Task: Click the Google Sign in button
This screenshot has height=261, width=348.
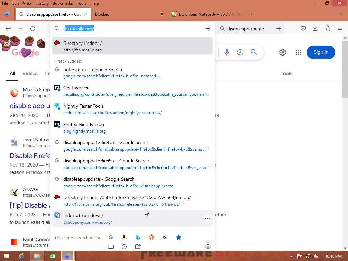Action: [x=321, y=52]
